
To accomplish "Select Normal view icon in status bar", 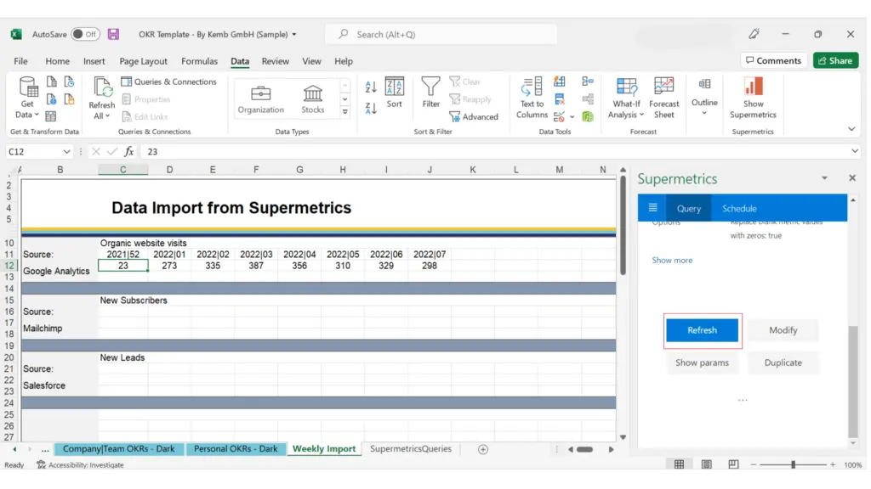I will pyautogui.click(x=679, y=464).
